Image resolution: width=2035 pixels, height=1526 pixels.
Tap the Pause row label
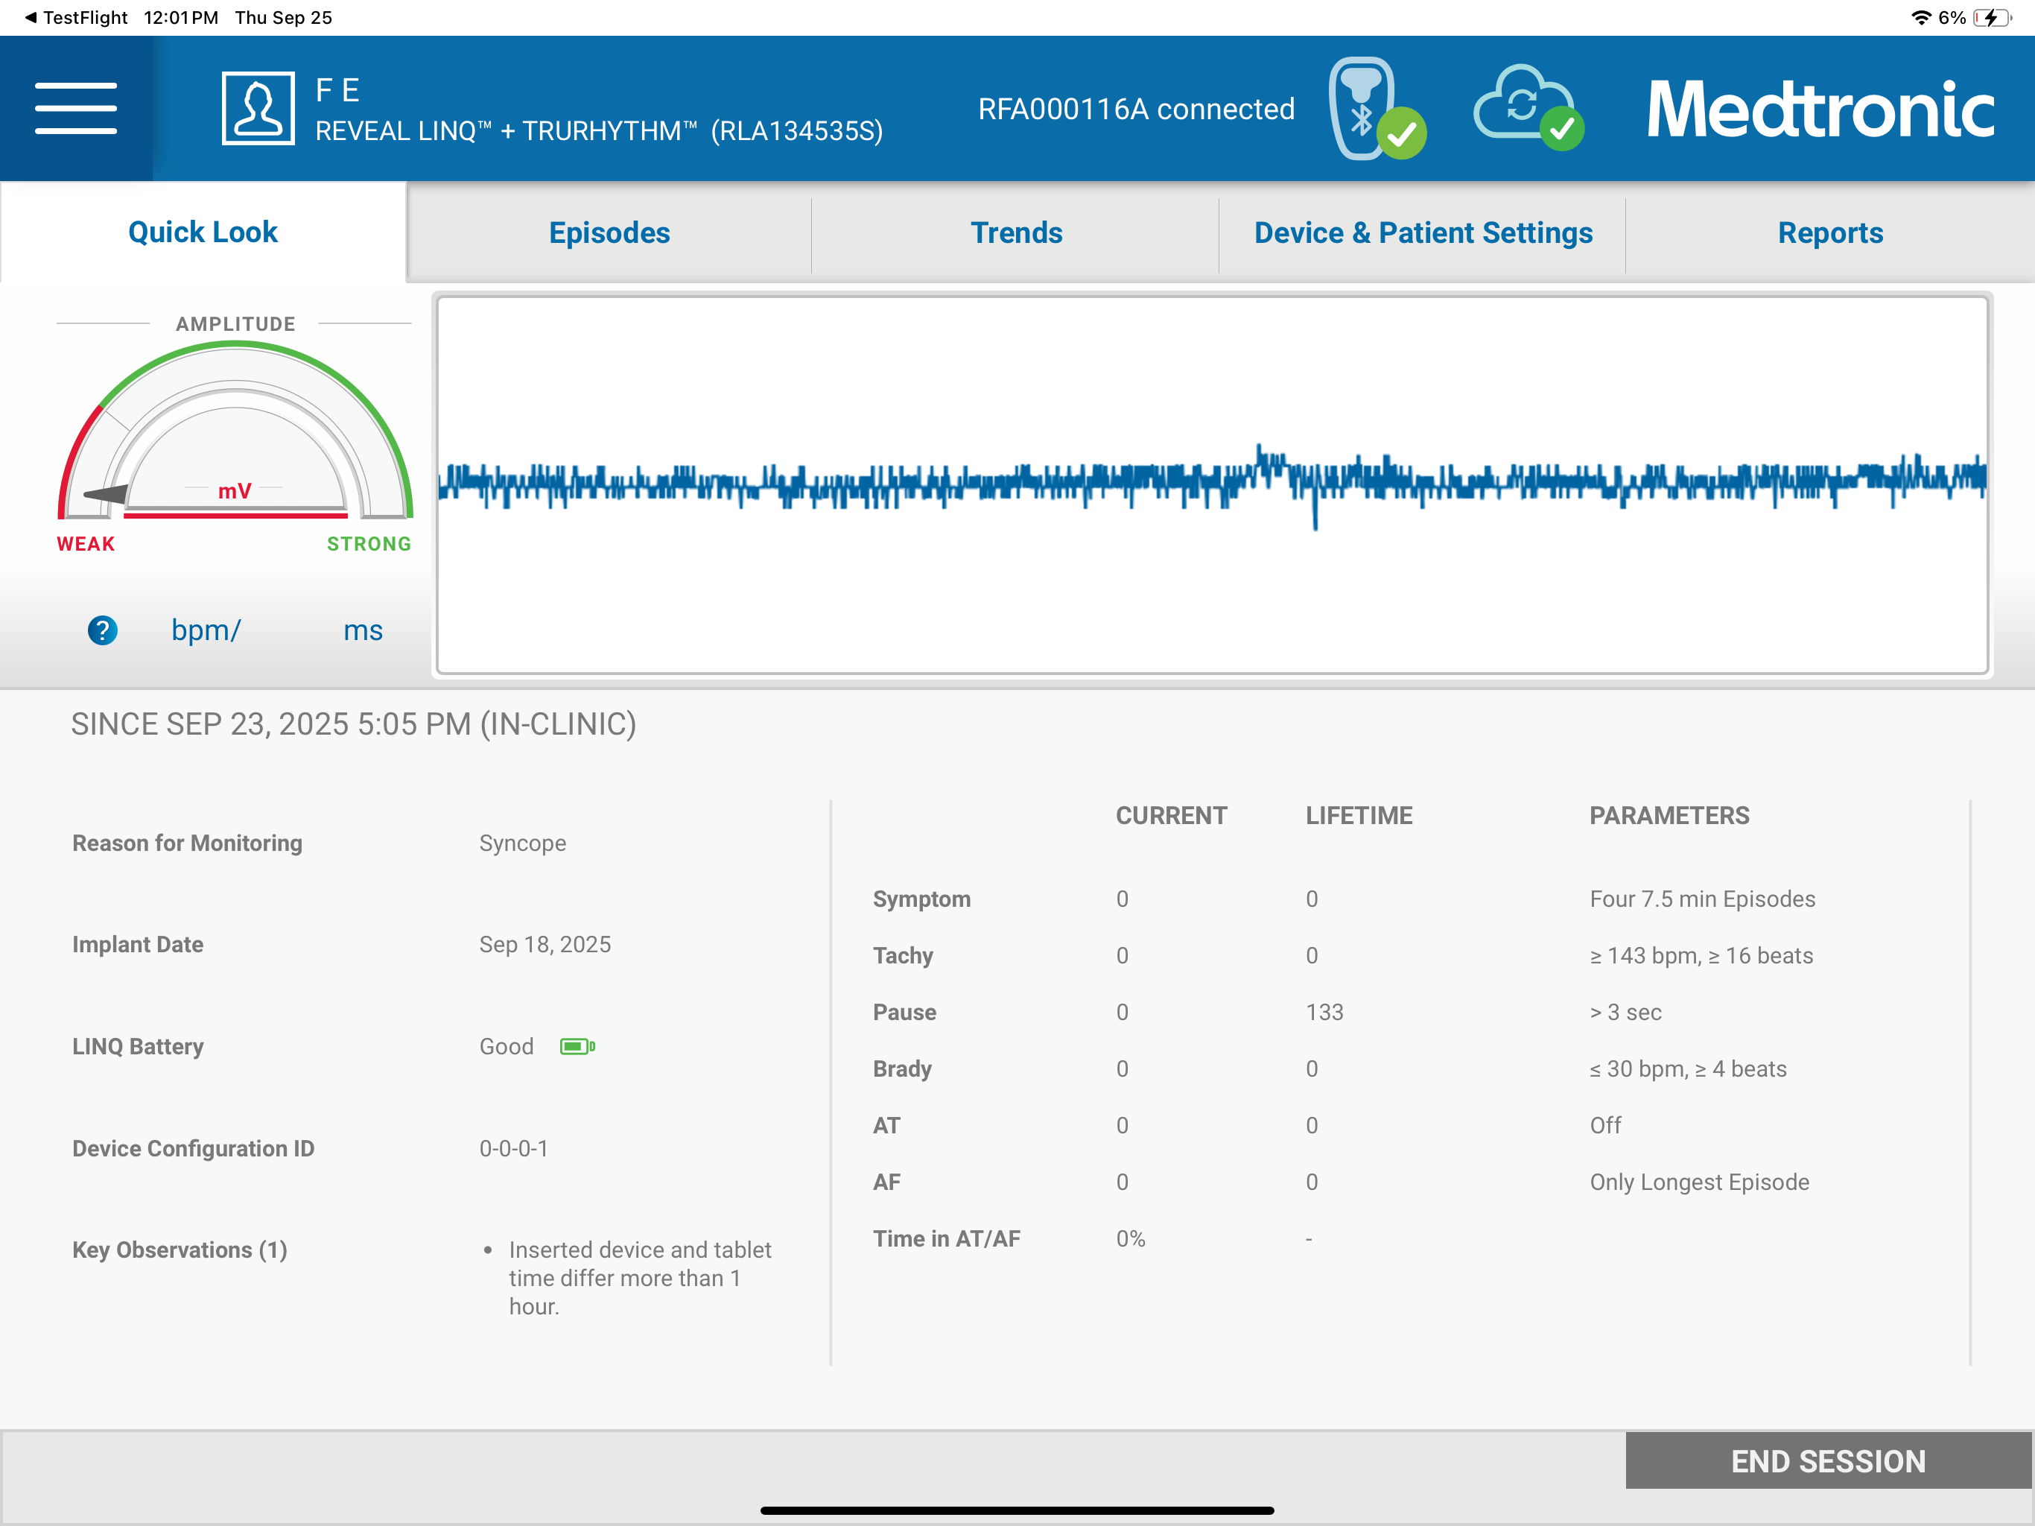[x=904, y=1013]
